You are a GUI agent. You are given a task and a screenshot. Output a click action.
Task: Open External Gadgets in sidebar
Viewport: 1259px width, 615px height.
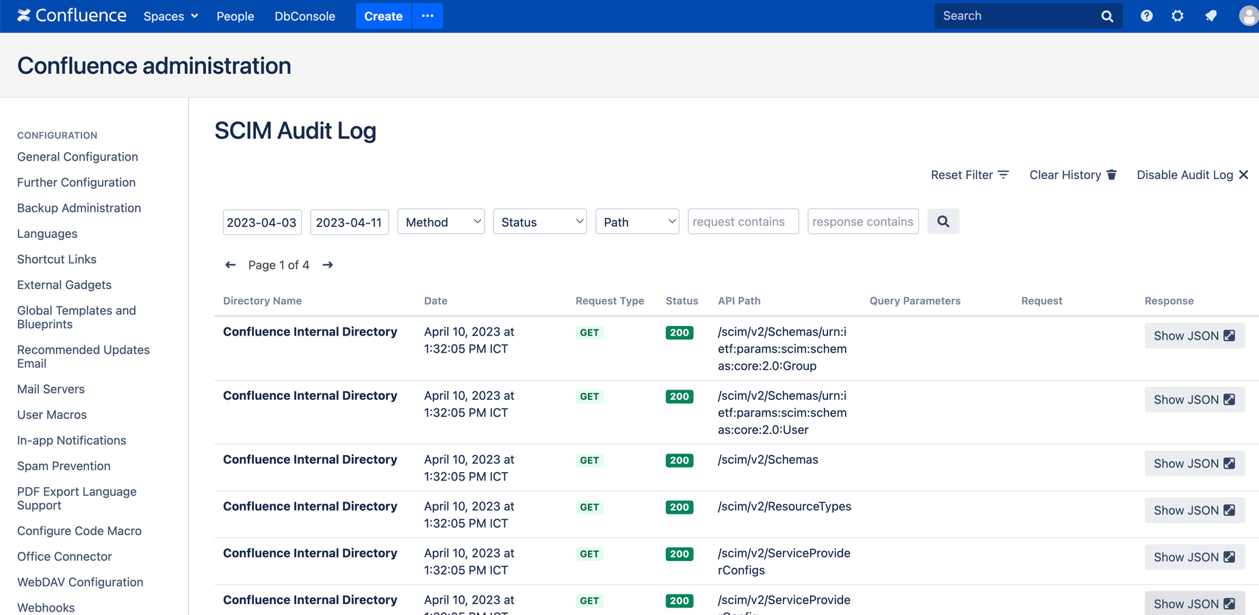[x=64, y=285]
